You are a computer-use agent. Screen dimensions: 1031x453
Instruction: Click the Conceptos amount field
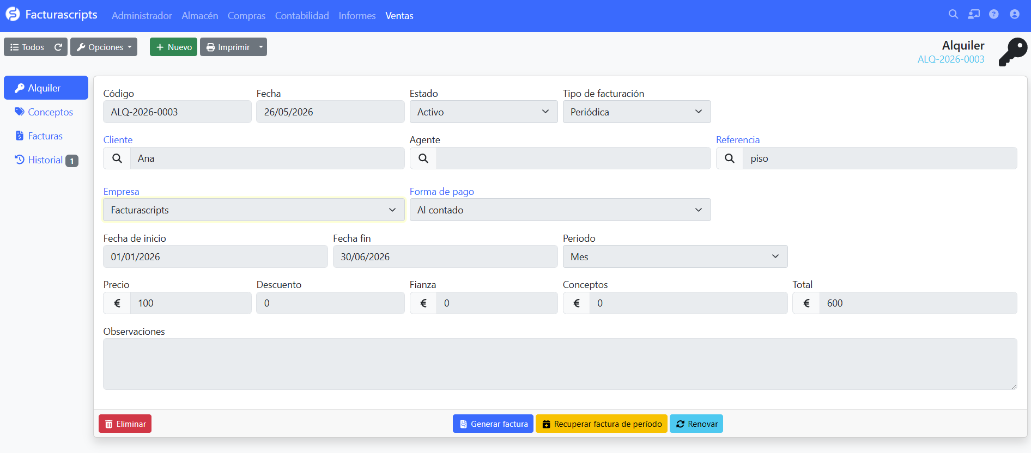[689, 303]
